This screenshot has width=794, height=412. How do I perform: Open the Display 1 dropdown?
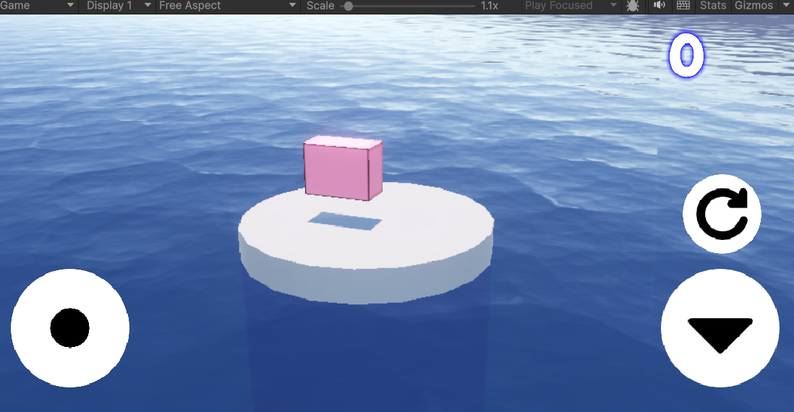point(119,6)
